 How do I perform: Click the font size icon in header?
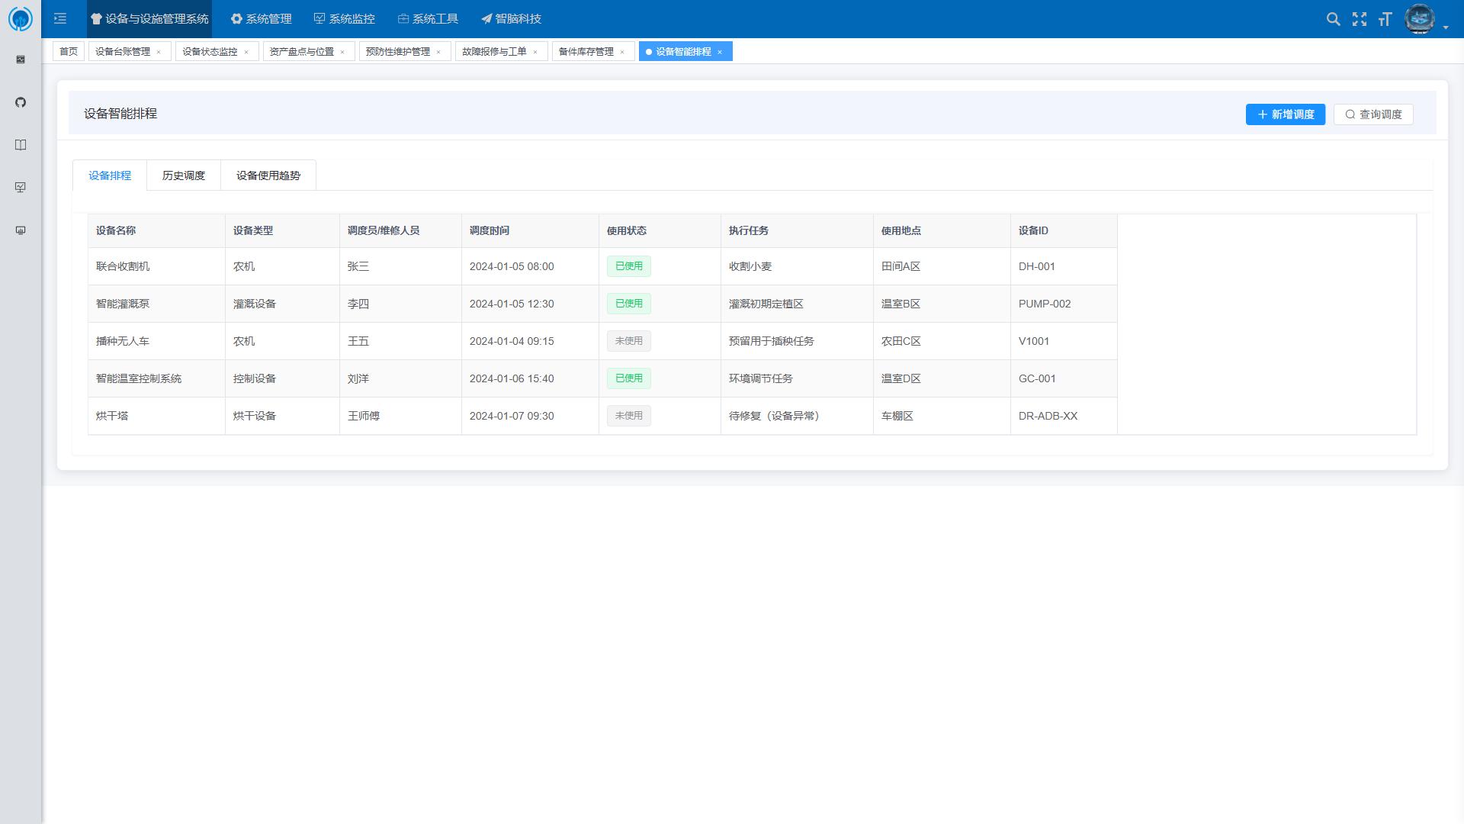tap(1385, 19)
